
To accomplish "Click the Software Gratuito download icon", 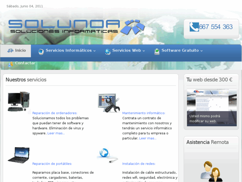I will click(x=157, y=51).
